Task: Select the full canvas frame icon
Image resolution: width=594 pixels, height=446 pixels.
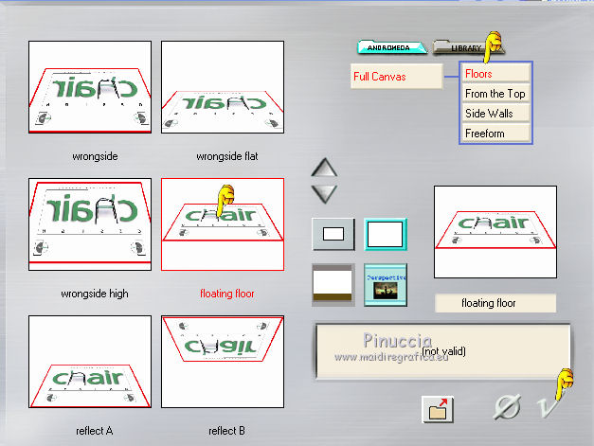Action: tap(386, 234)
